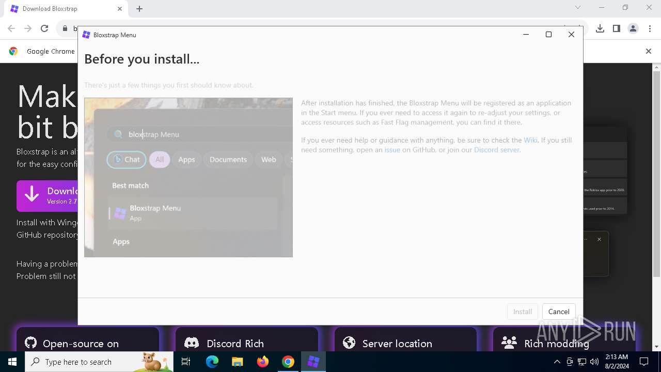Dismiss the Google Chrome info bar
661x372 pixels.
(649, 51)
